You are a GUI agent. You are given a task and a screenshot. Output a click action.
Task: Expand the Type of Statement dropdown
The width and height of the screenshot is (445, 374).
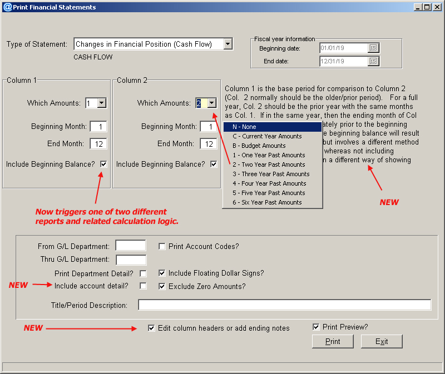click(228, 44)
